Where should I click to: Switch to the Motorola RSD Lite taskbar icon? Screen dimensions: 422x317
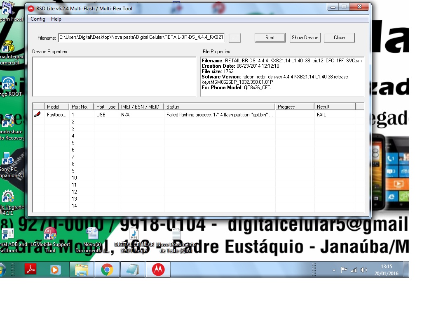(x=158, y=270)
